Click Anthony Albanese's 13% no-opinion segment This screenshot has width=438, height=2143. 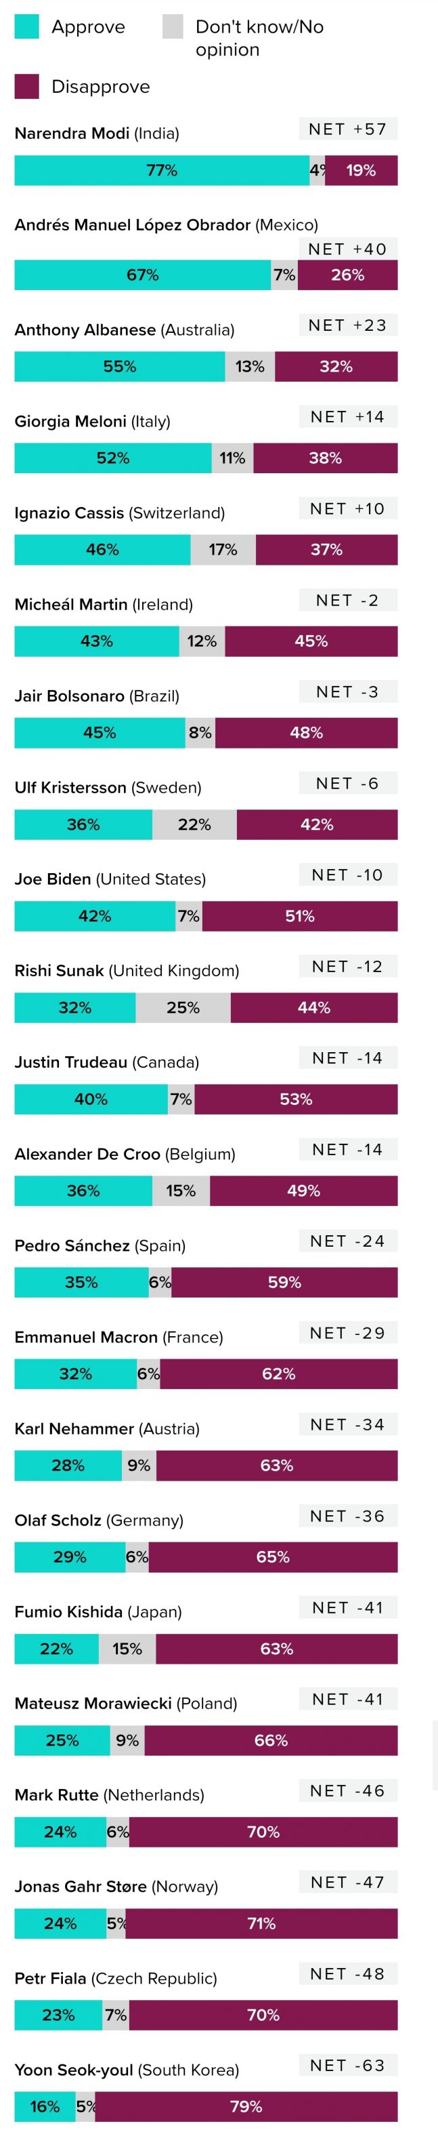(x=249, y=367)
